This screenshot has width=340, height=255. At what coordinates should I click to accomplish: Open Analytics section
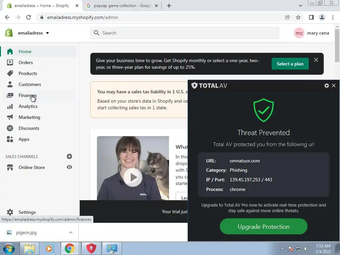28,106
